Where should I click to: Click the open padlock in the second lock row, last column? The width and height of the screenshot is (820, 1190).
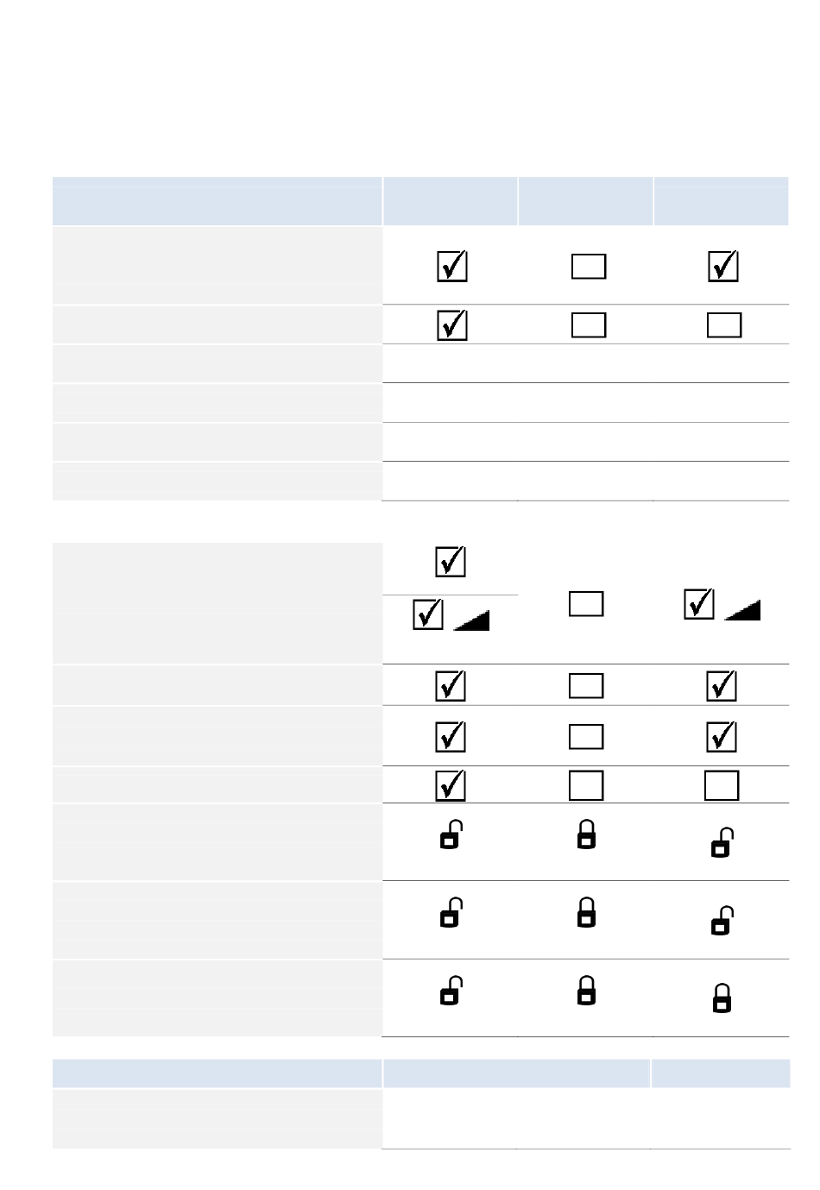(722, 921)
